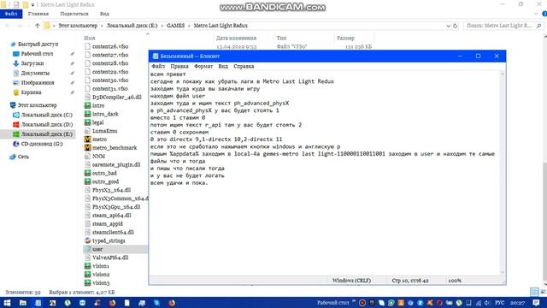Select the LumaEmu file
The image size is (547, 308).
pyautogui.click(x=104, y=131)
